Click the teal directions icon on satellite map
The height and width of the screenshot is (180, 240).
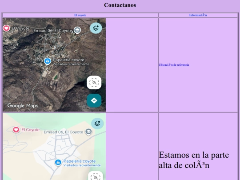tap(94, 100)
